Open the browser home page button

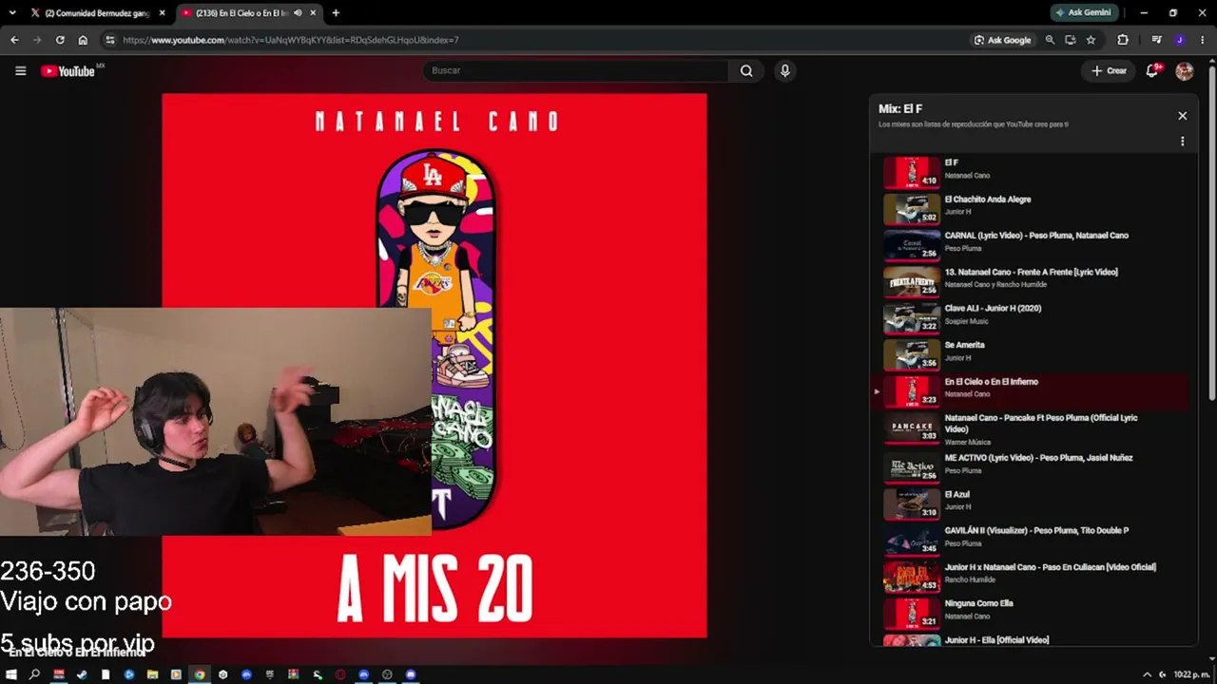83,40
